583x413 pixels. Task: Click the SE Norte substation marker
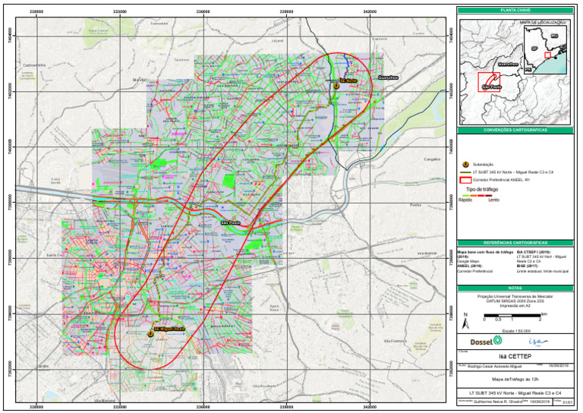336,86
